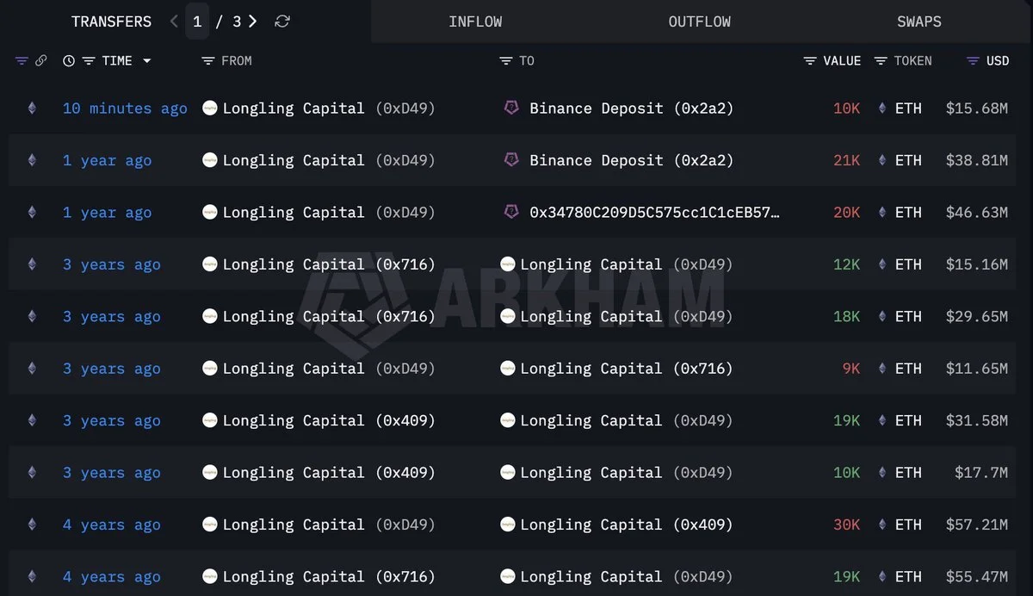Click the $11.65M USD amount
Viewport: 1033px width, 596px height.
[976, 369]
